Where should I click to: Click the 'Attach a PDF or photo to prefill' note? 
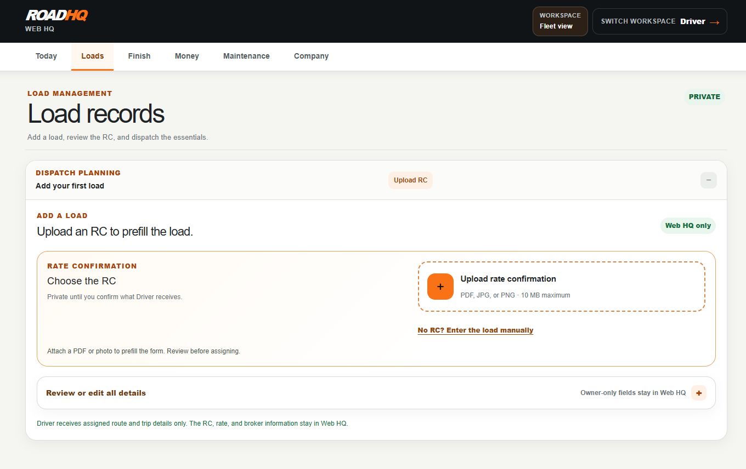144,351
